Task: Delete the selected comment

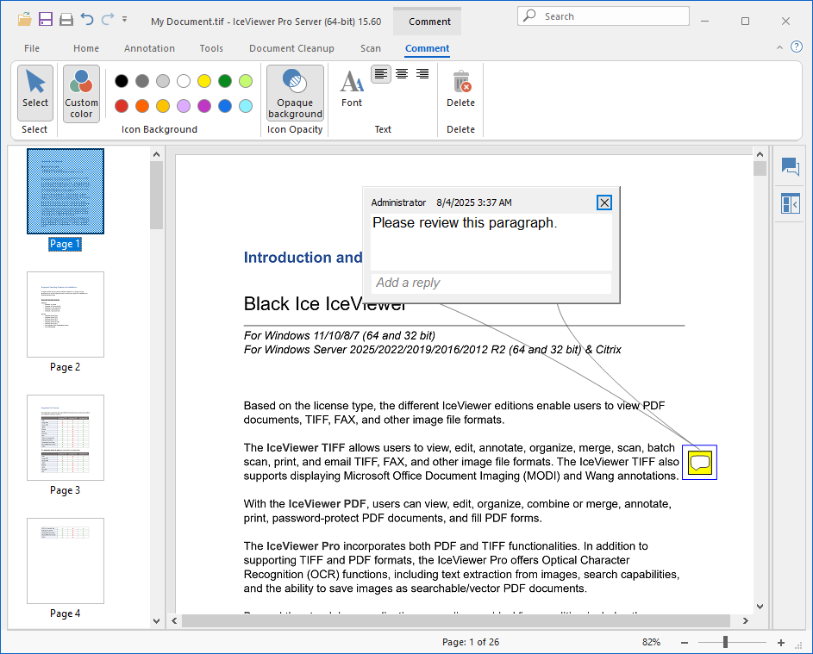Action: [461, 89]
